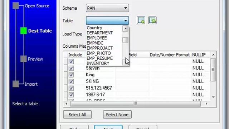
Task: Click the row header beside the King row
Action: pos(65,75)
